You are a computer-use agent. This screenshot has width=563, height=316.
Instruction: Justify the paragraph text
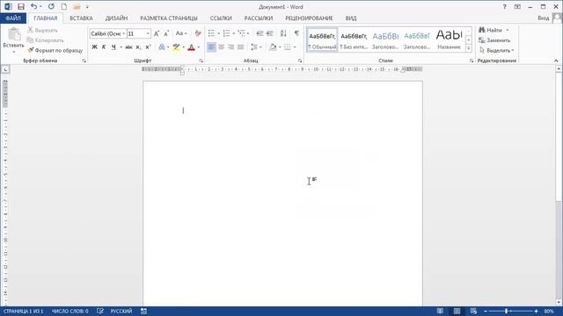pyautogui.click(x=240, y=47)
